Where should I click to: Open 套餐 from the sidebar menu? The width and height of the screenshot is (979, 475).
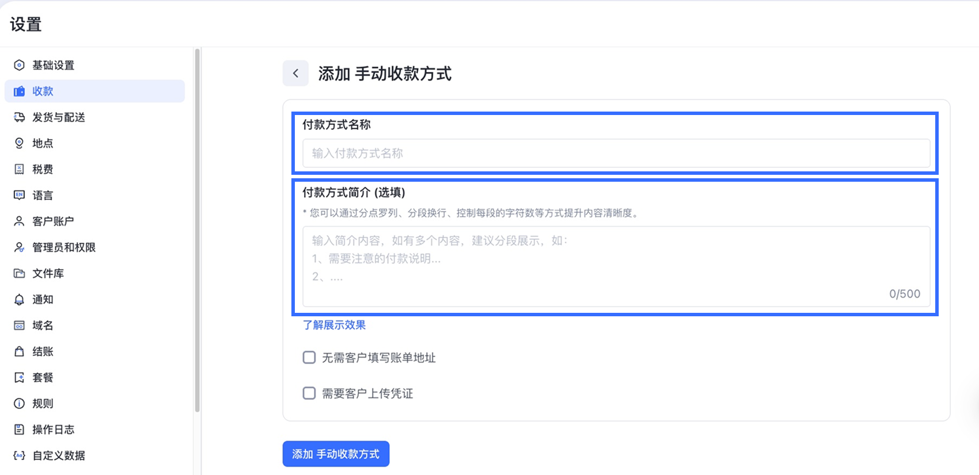42,377
